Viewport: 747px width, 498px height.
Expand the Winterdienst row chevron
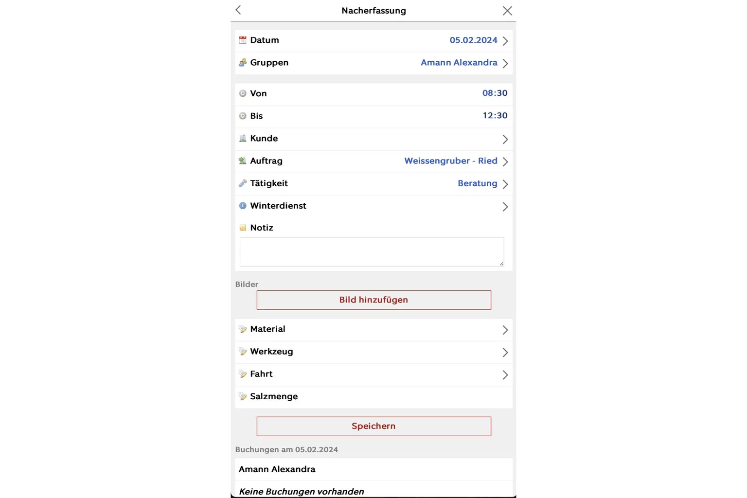click(505, 207)
